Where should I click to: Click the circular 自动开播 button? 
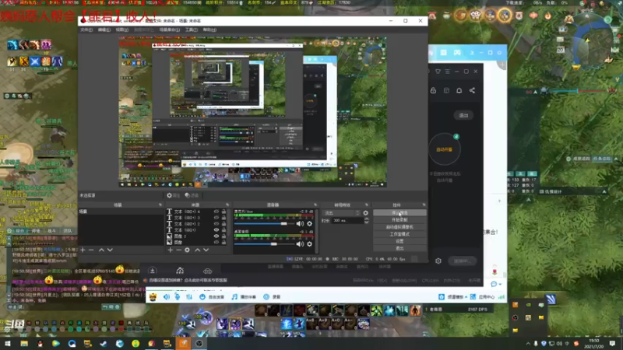coord(444,149)
